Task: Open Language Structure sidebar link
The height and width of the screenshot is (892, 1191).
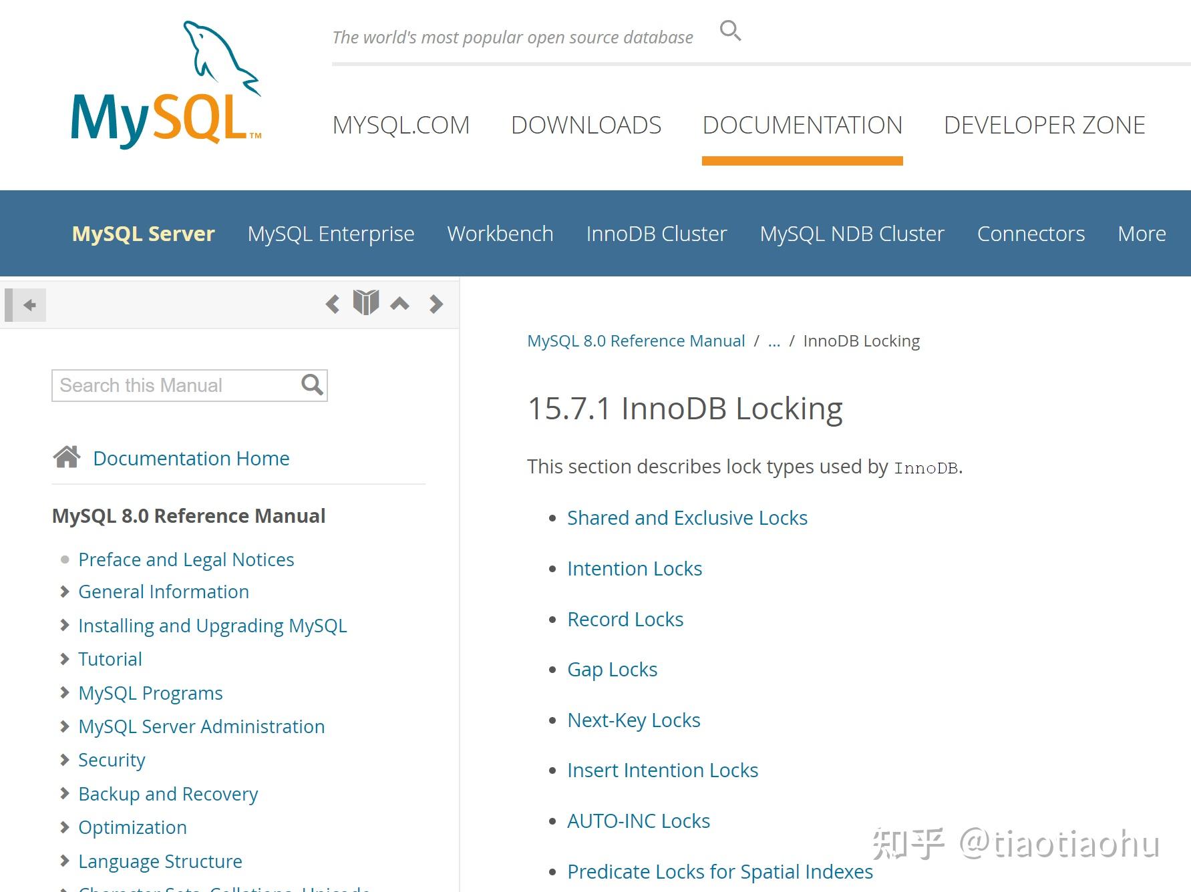Action: point(160,861)
